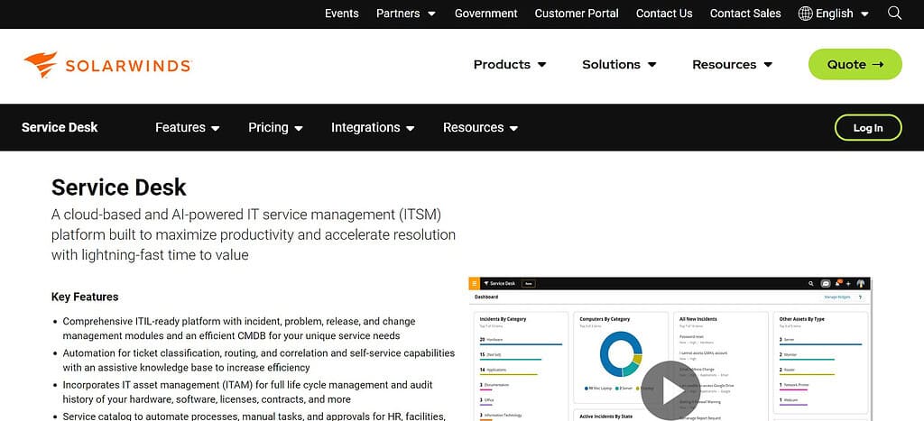Click "All New Incidents" widget title
Viewport: 924px width, 421px height.
pyautogui.click(x=698, y=319)
